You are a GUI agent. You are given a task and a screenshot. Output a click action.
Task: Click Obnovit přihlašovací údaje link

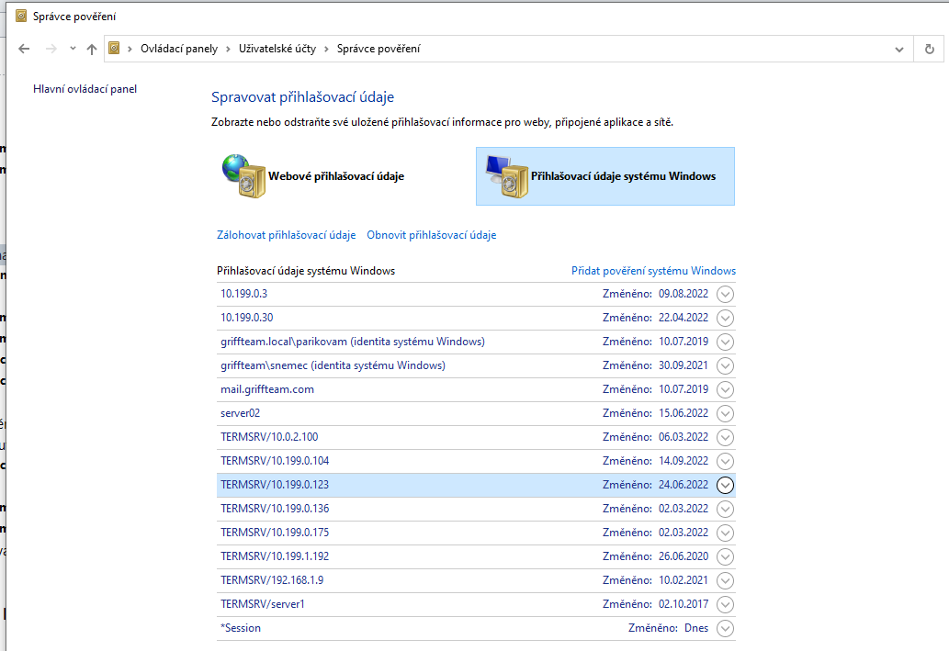coord(431,235)
